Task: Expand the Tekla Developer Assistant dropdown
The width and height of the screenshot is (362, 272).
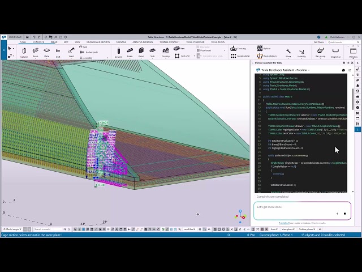Action: point(309,70)
